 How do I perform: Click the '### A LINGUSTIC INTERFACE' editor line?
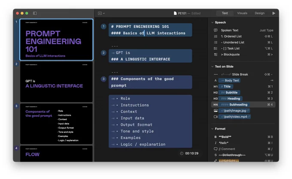(x=140, y=59)
